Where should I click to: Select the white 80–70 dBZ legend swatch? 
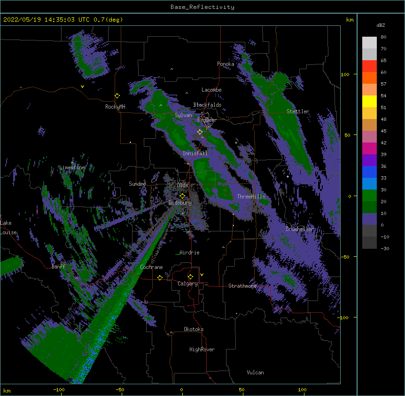click(x=369, y=43)
